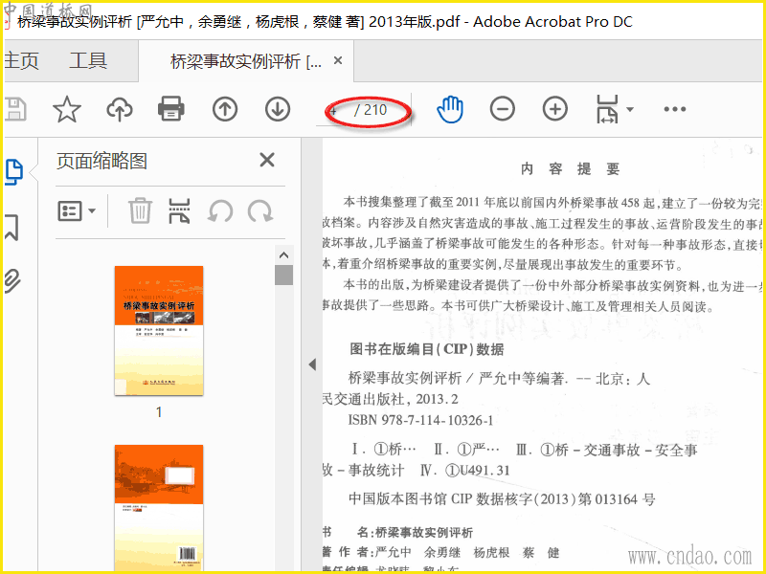Bookmark file with the star icon

(67, 109)
